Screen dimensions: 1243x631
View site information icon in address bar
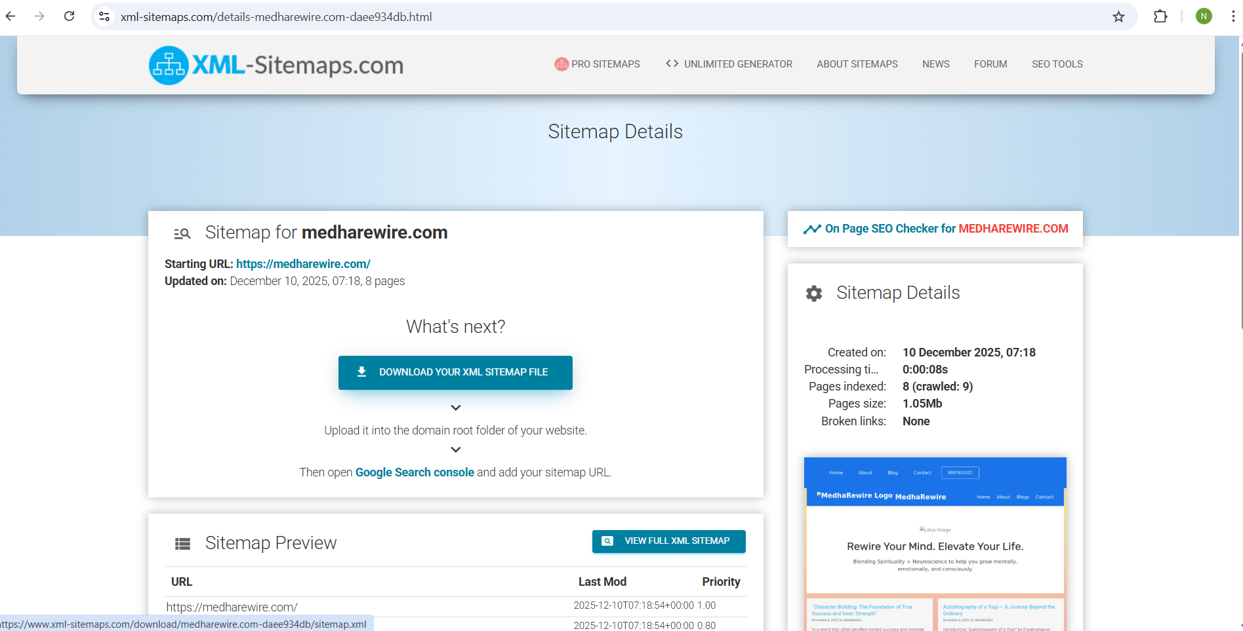[104, 16]
